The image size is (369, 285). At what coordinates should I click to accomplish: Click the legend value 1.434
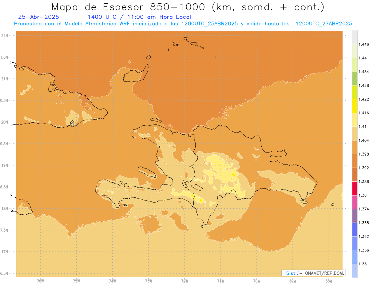click(364, 72)
